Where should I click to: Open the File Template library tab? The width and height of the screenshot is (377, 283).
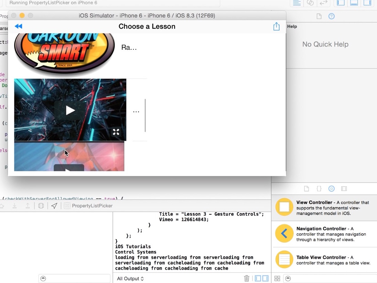[x=306, y=189]
